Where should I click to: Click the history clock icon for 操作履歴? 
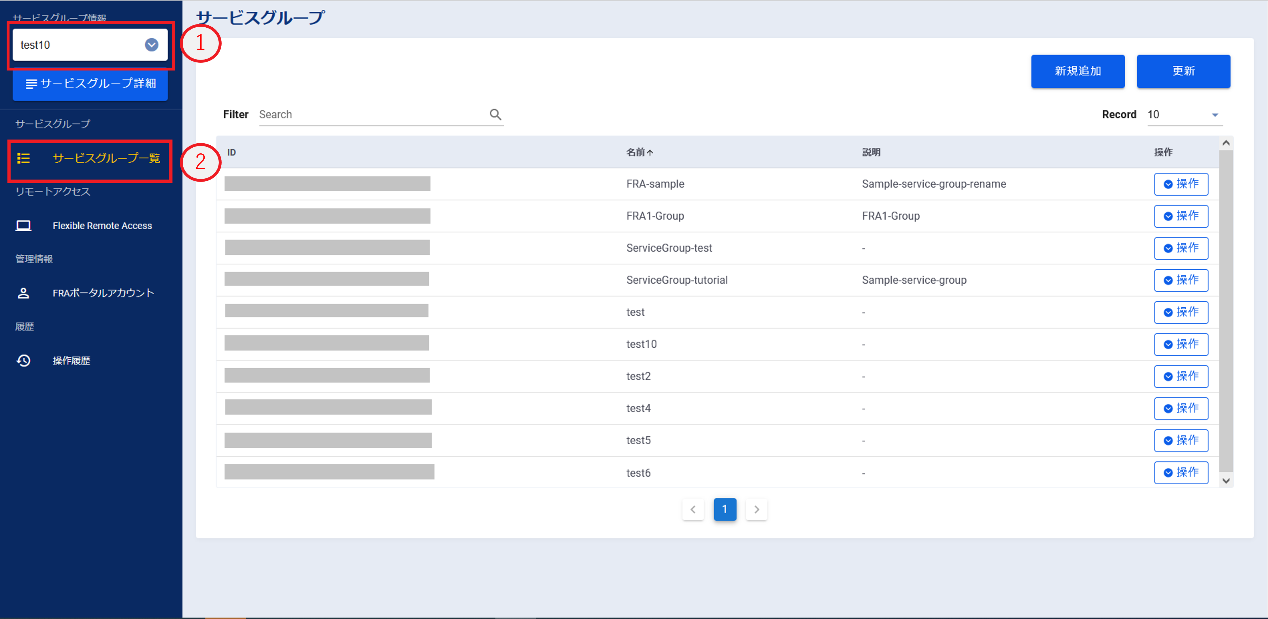pos(23,360)
